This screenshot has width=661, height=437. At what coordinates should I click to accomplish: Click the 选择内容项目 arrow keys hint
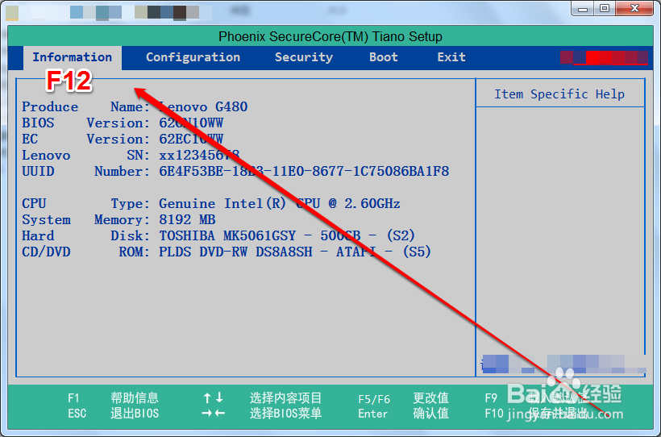(x=262, y=397)
